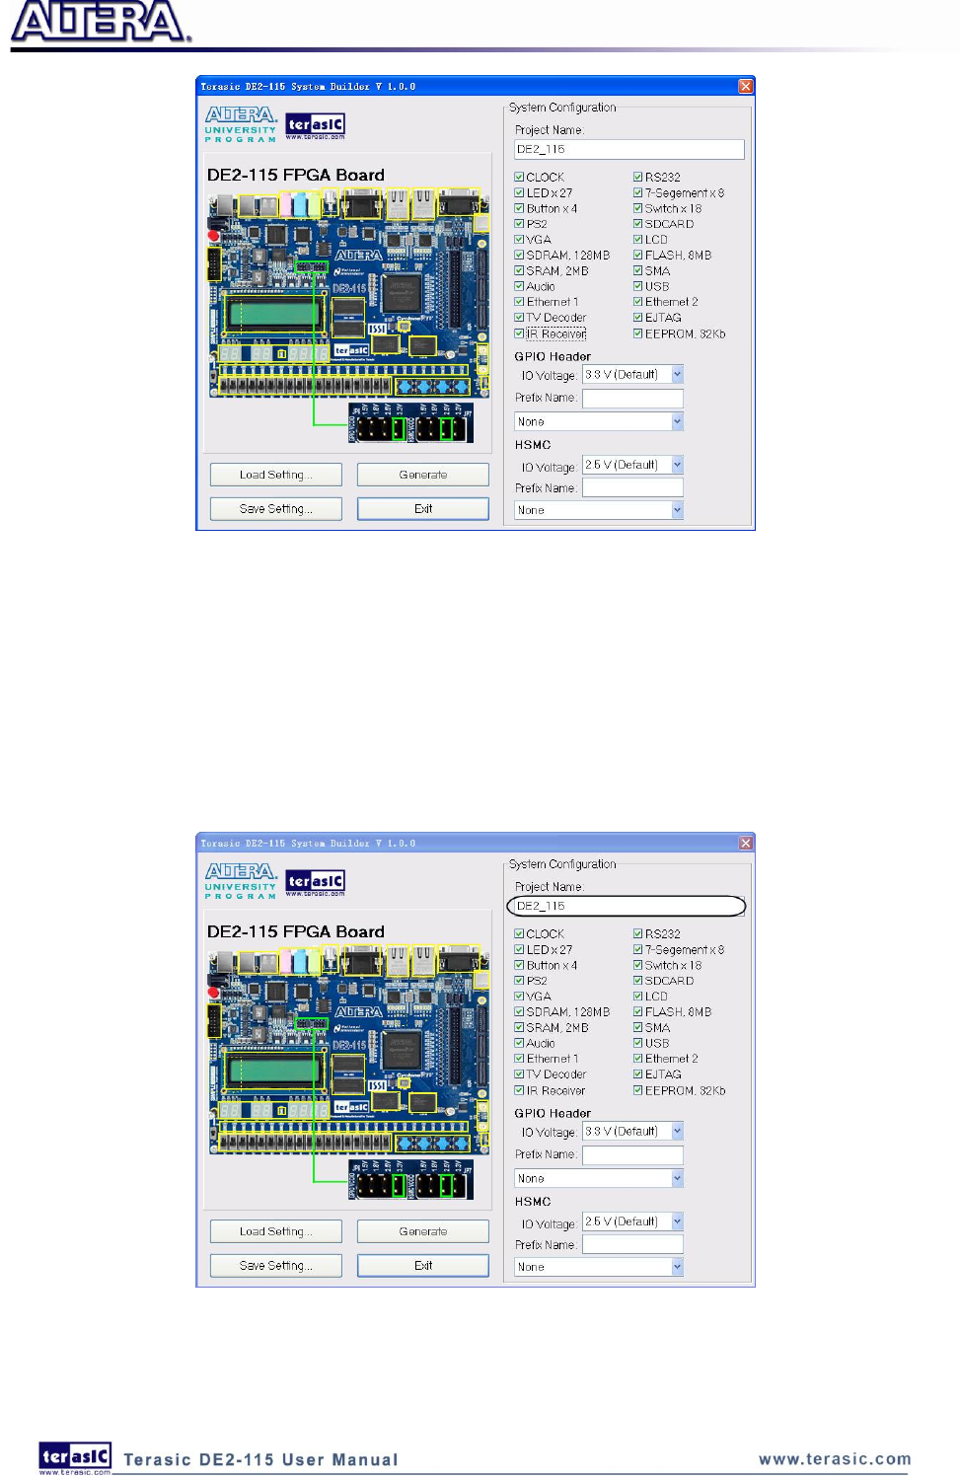Image resolution: width=960 pixels, height=1480 pixels.
Task: Click the Terasic DE2-115 User Manual footer text
Action: coord(260,1460)
